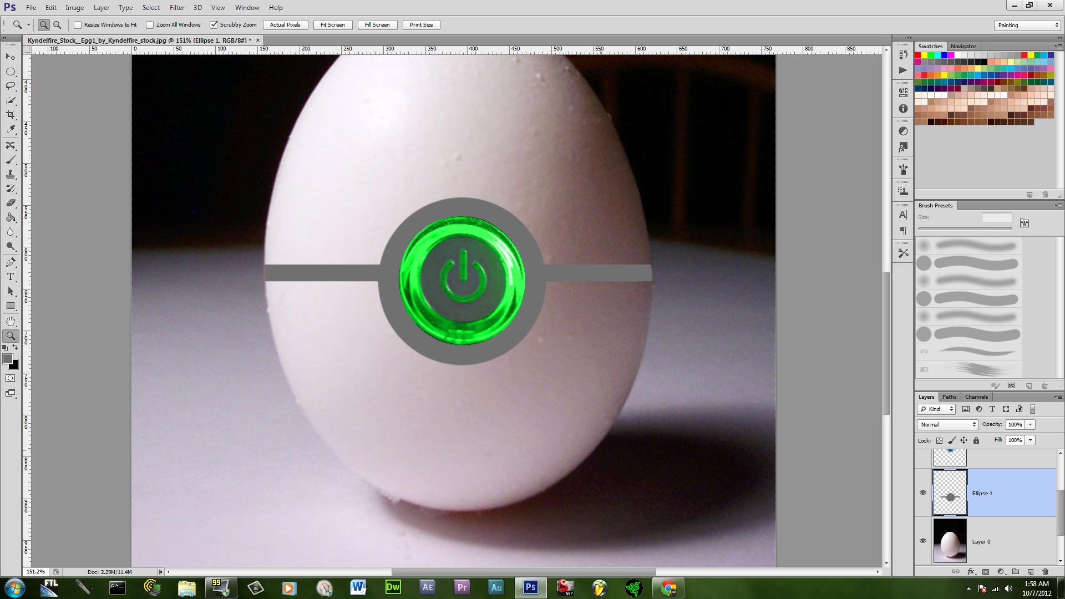Hide the Ellipse 1 layer
Image resolution: width=1065 pixels, height=599 pixels.
923,493
